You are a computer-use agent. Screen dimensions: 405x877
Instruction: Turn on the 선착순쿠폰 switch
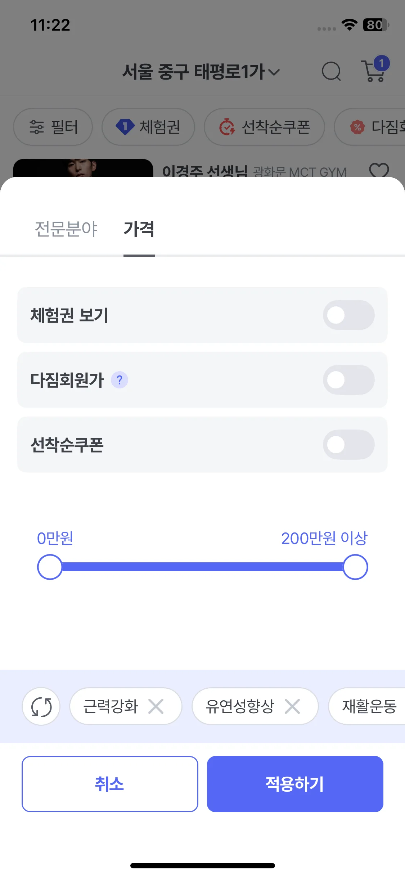348,445
